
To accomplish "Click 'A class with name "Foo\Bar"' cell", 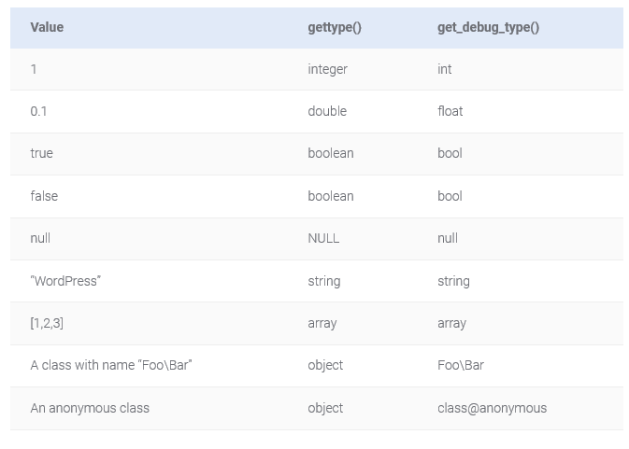I will [111, 365].
